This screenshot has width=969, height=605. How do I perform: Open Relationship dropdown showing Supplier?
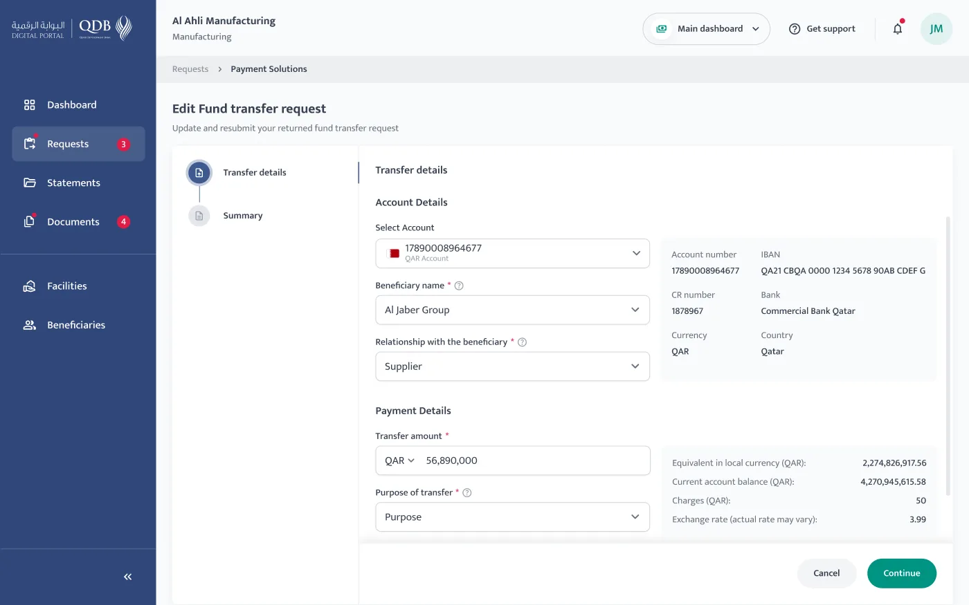click(x=513, y=366)
